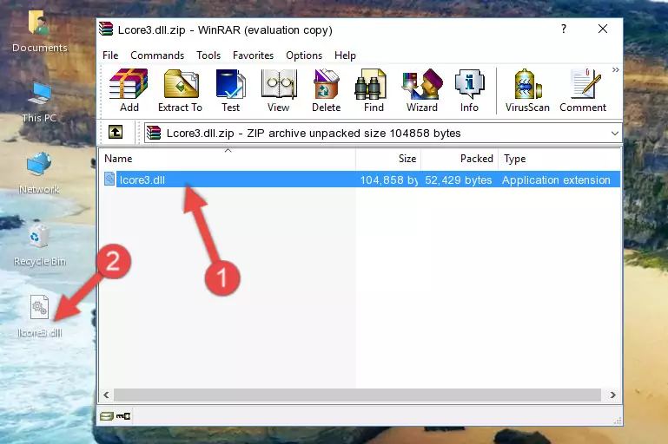668x444 pixels.
Task: Click the key password icon in status bar
Action: (123, 416)
